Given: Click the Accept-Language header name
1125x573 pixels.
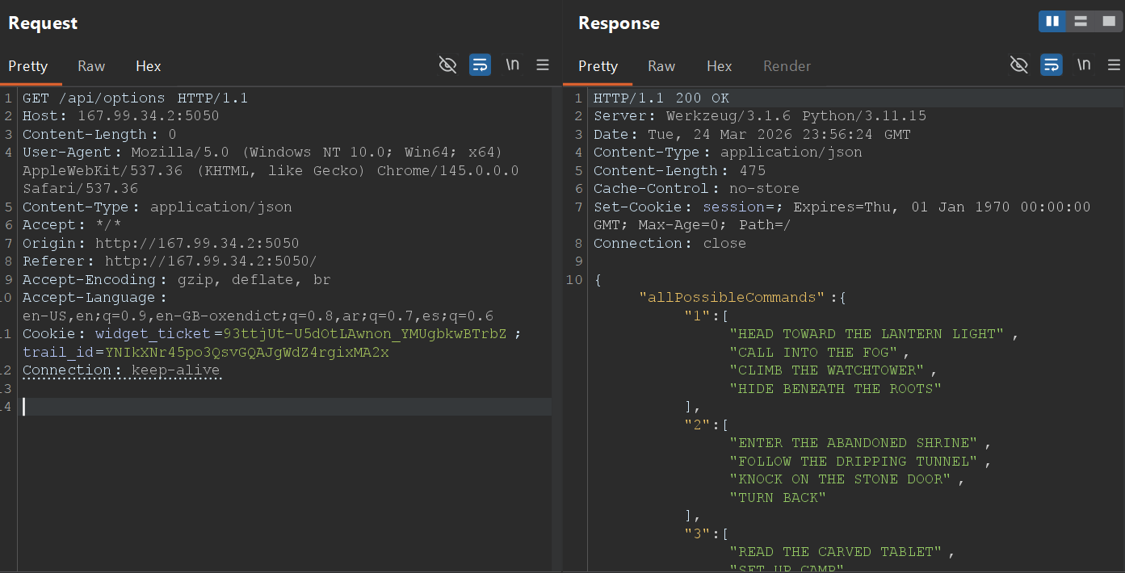Looking at the screenshot, I should pos(89,298).
